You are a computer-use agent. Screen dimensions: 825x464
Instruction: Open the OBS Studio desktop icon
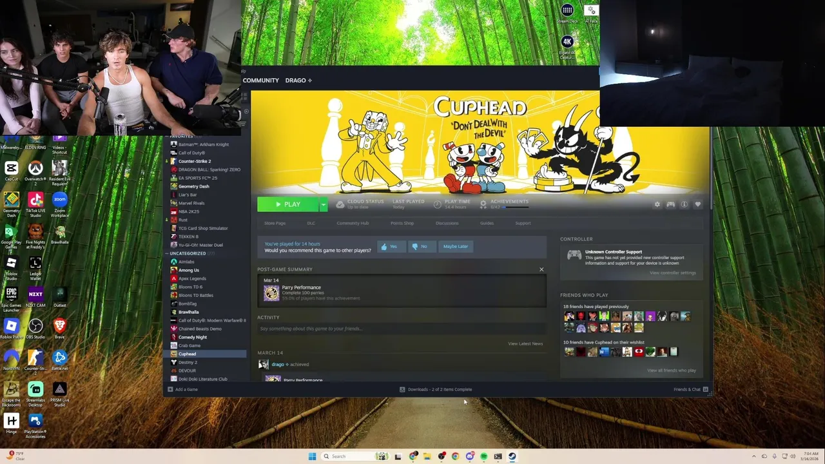tap(35, 329)
